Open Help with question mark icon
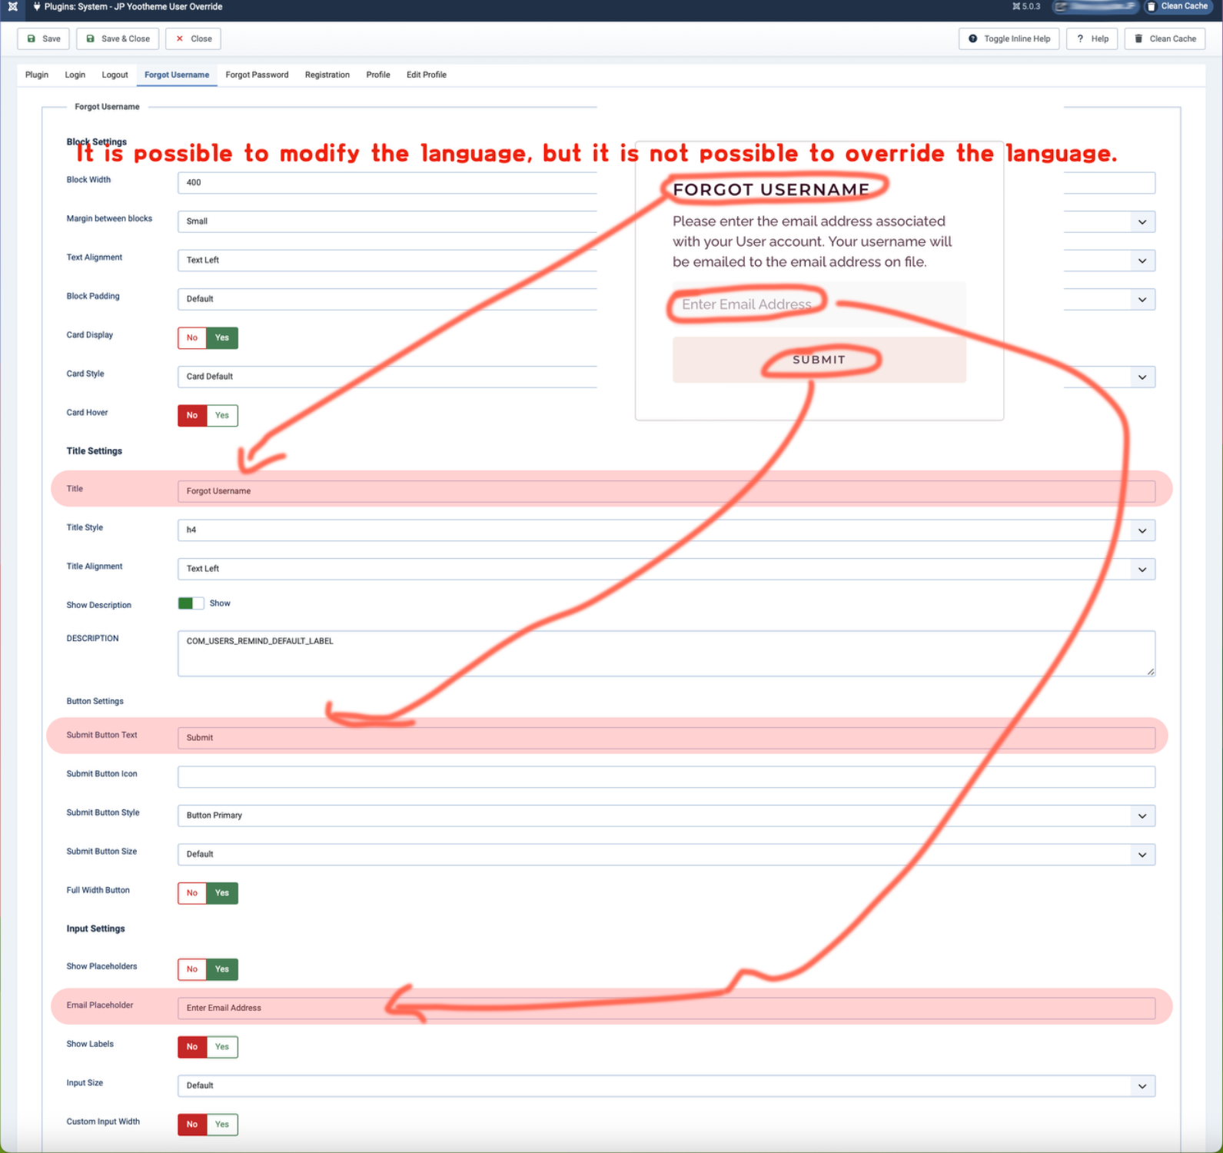The image size is (1223, 1153). point(1092,39)
